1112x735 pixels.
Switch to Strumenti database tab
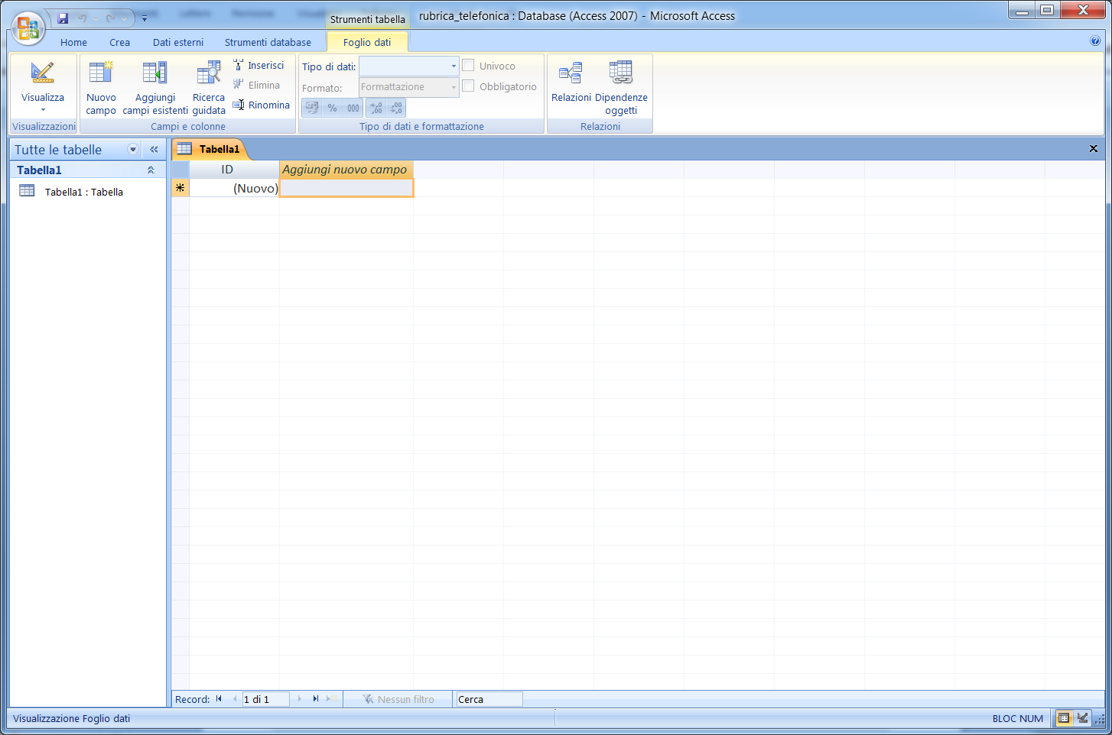point(268,42)
